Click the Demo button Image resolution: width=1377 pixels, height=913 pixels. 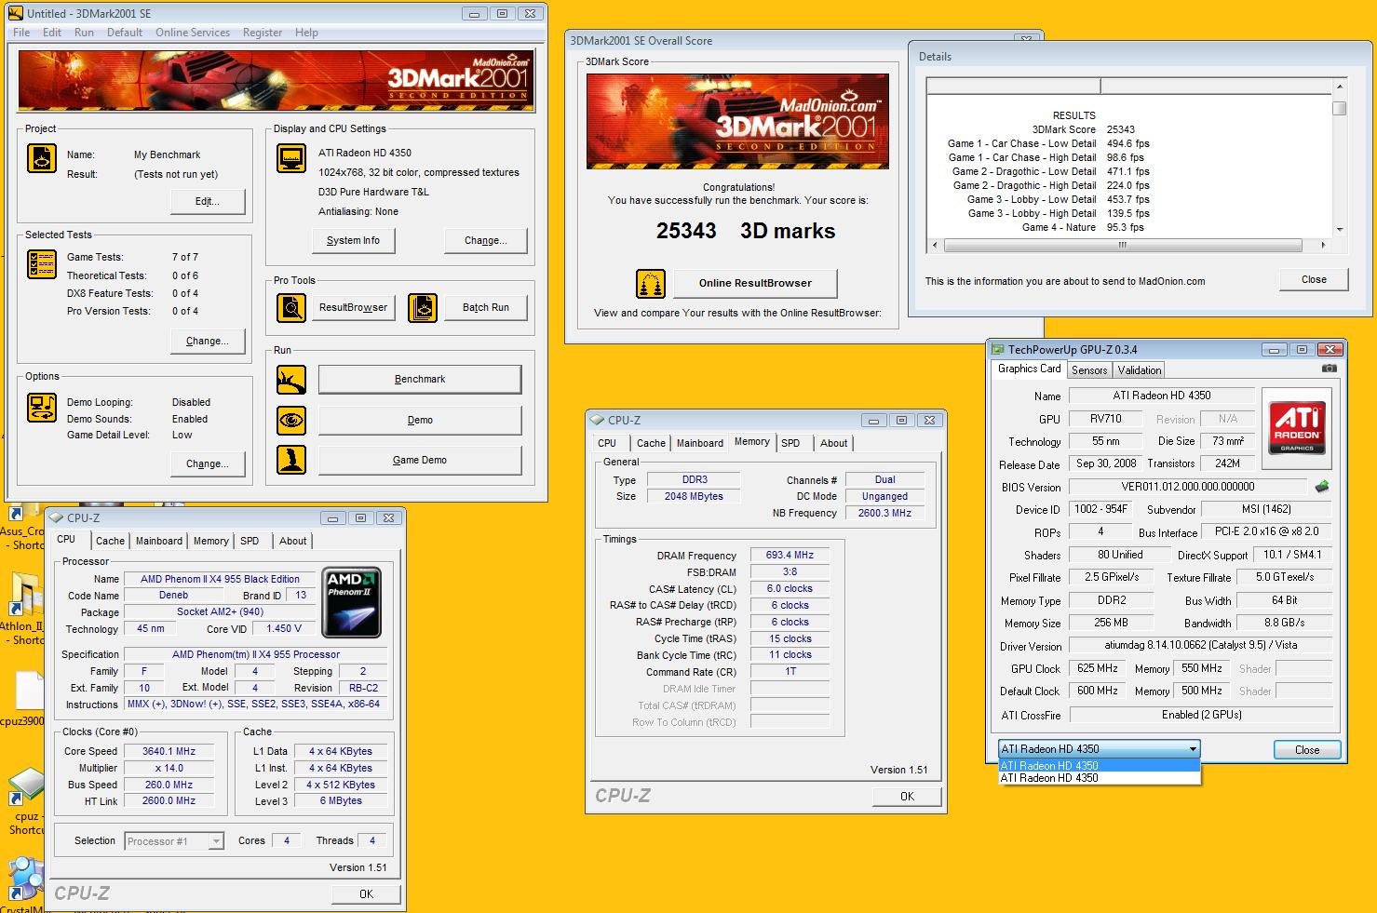[420, 421]
